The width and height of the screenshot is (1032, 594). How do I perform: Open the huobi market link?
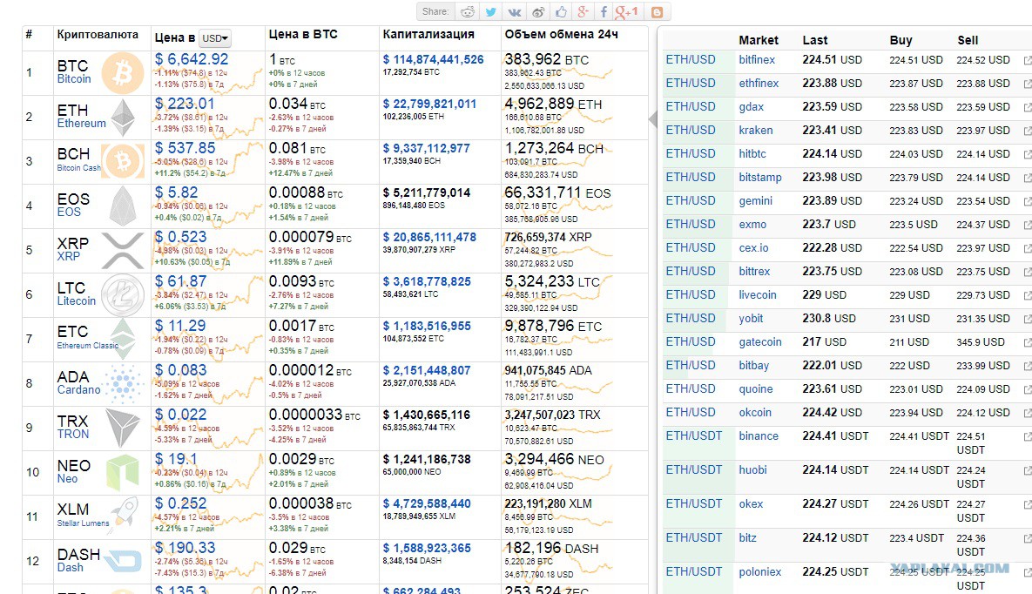(753, 469)
